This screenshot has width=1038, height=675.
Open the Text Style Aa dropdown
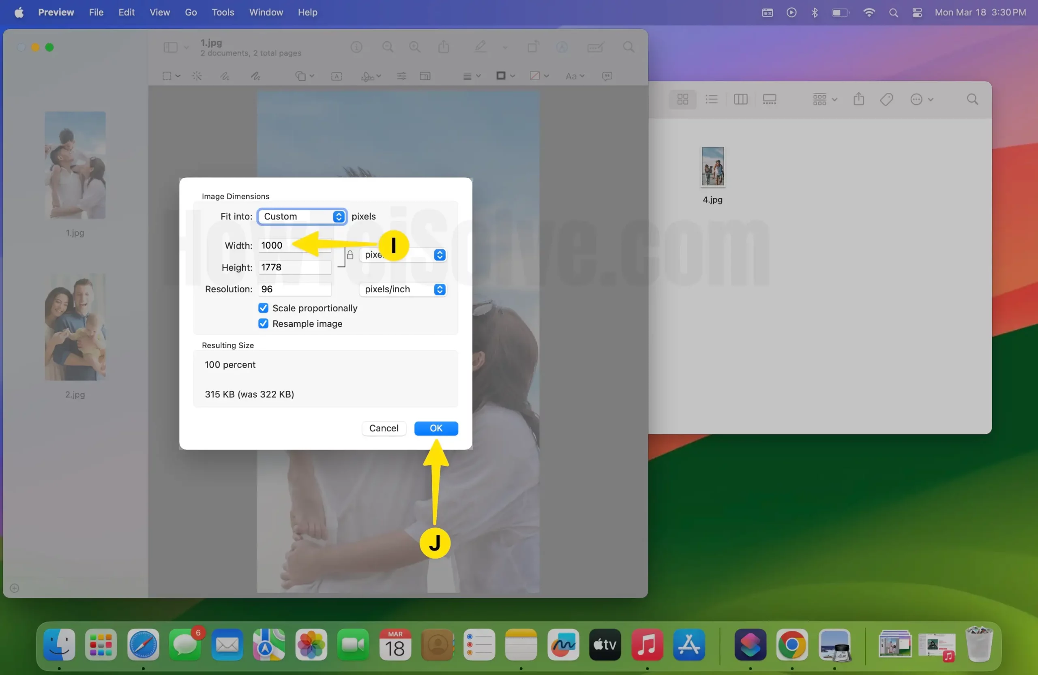point(575,76)
